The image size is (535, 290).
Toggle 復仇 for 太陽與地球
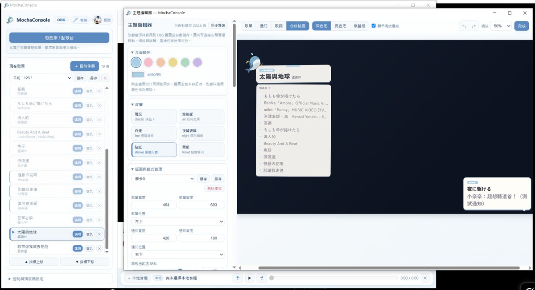89,234
